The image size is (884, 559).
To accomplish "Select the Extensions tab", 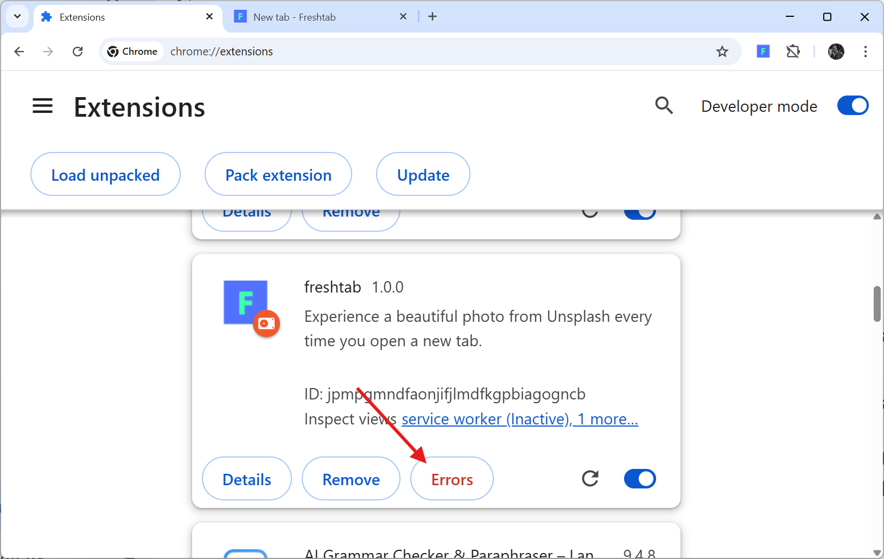I will coord(81,16).
